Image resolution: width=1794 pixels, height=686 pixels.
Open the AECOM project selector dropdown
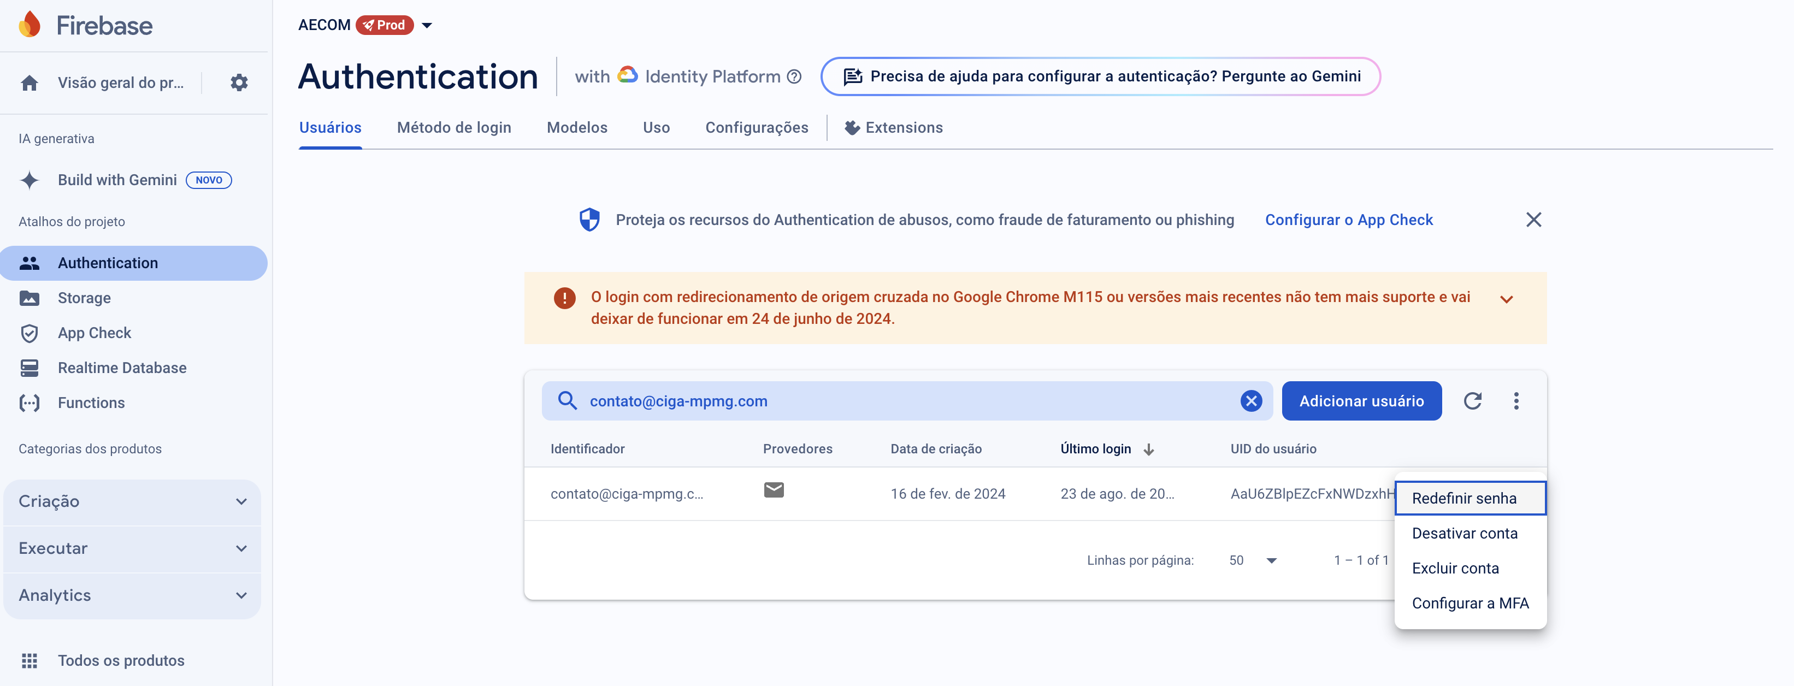(427, 26)
